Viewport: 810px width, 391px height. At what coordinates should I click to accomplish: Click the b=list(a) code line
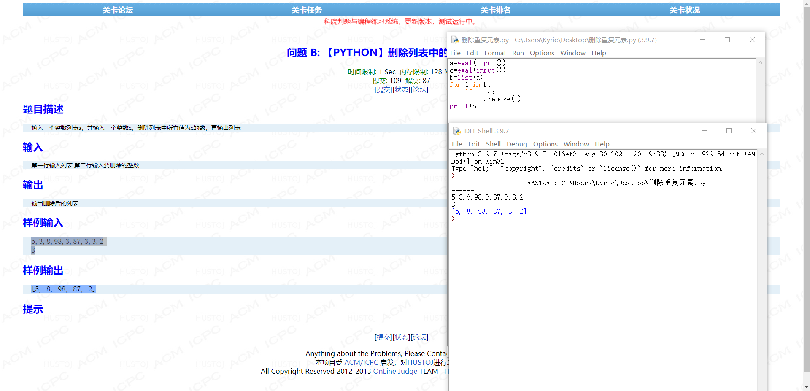pos(466,77)
